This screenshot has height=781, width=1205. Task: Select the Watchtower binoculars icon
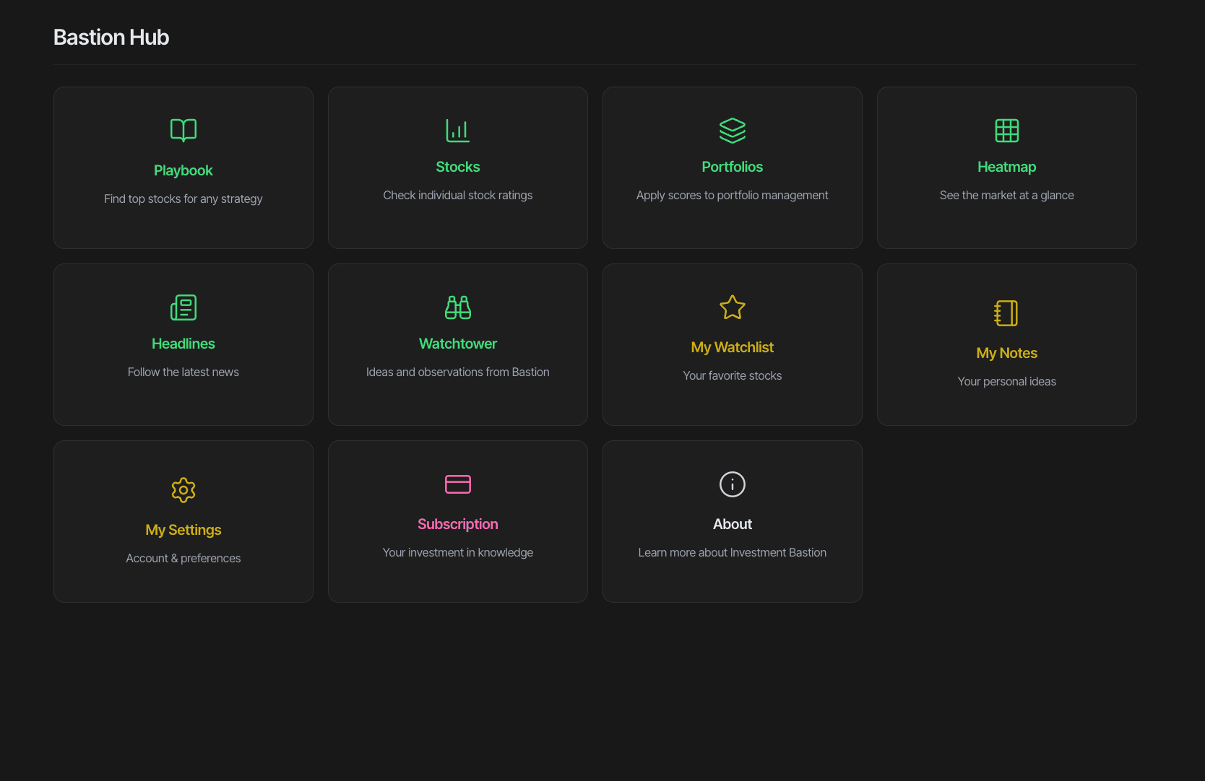tap(457, 307)
